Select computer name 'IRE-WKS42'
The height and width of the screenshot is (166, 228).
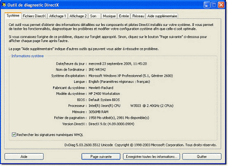(97, 70)
